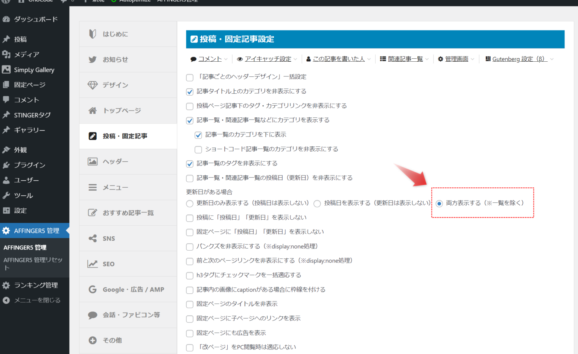Click the Twitter bird icon next to お知らせ
578x354 pixels.
93,59
